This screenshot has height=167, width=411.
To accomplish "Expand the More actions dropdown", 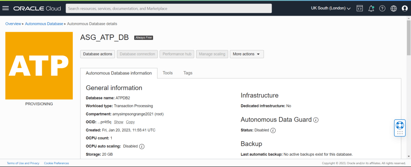I will pyautogui.click(x=247, y=54).
